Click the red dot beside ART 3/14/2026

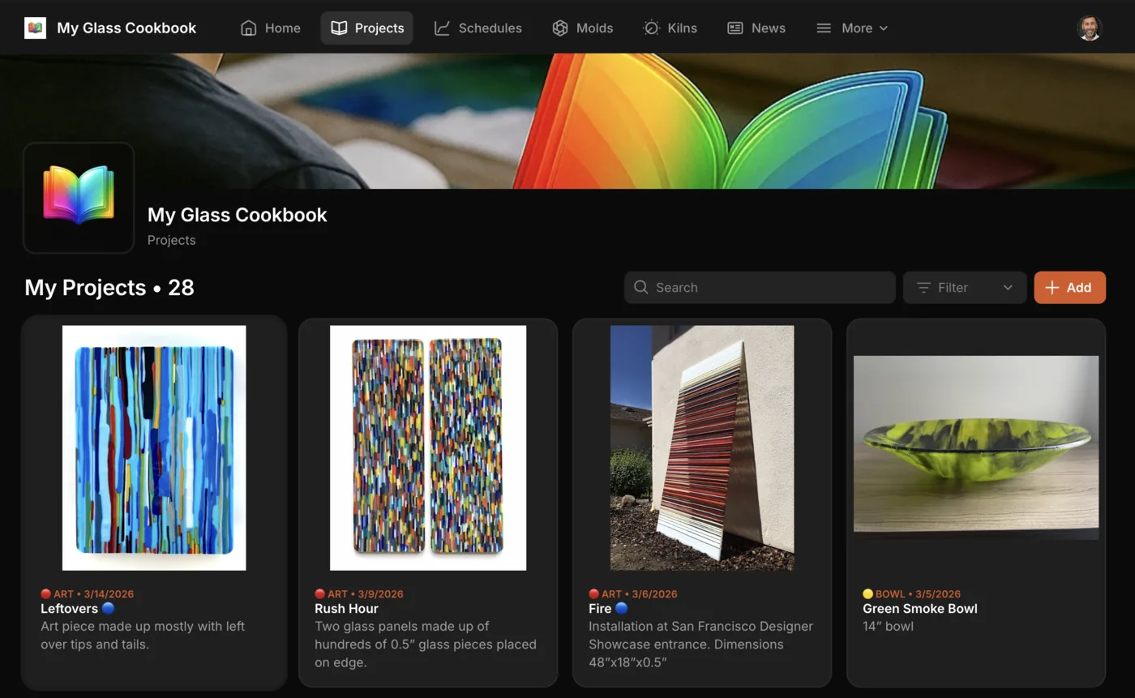coord(46,593)
